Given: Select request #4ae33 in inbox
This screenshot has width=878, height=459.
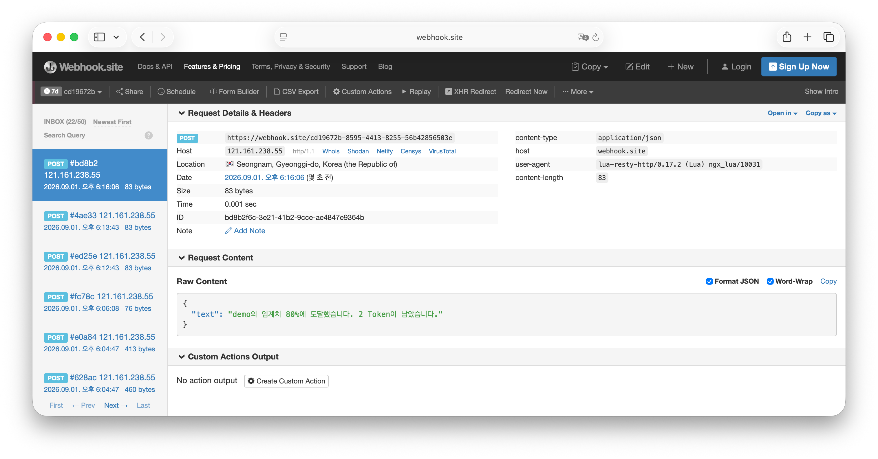Looking at the screenshot, I should (x=100, y=221).
